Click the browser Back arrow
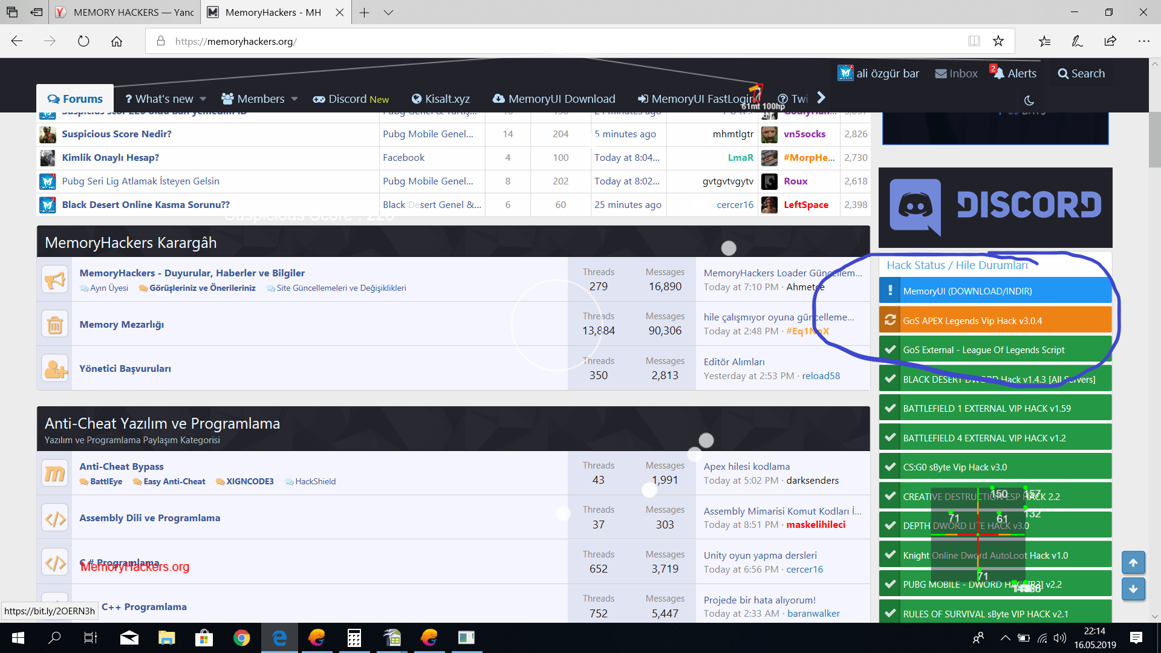The image size is (1161, 653). (x=17, y=41)
